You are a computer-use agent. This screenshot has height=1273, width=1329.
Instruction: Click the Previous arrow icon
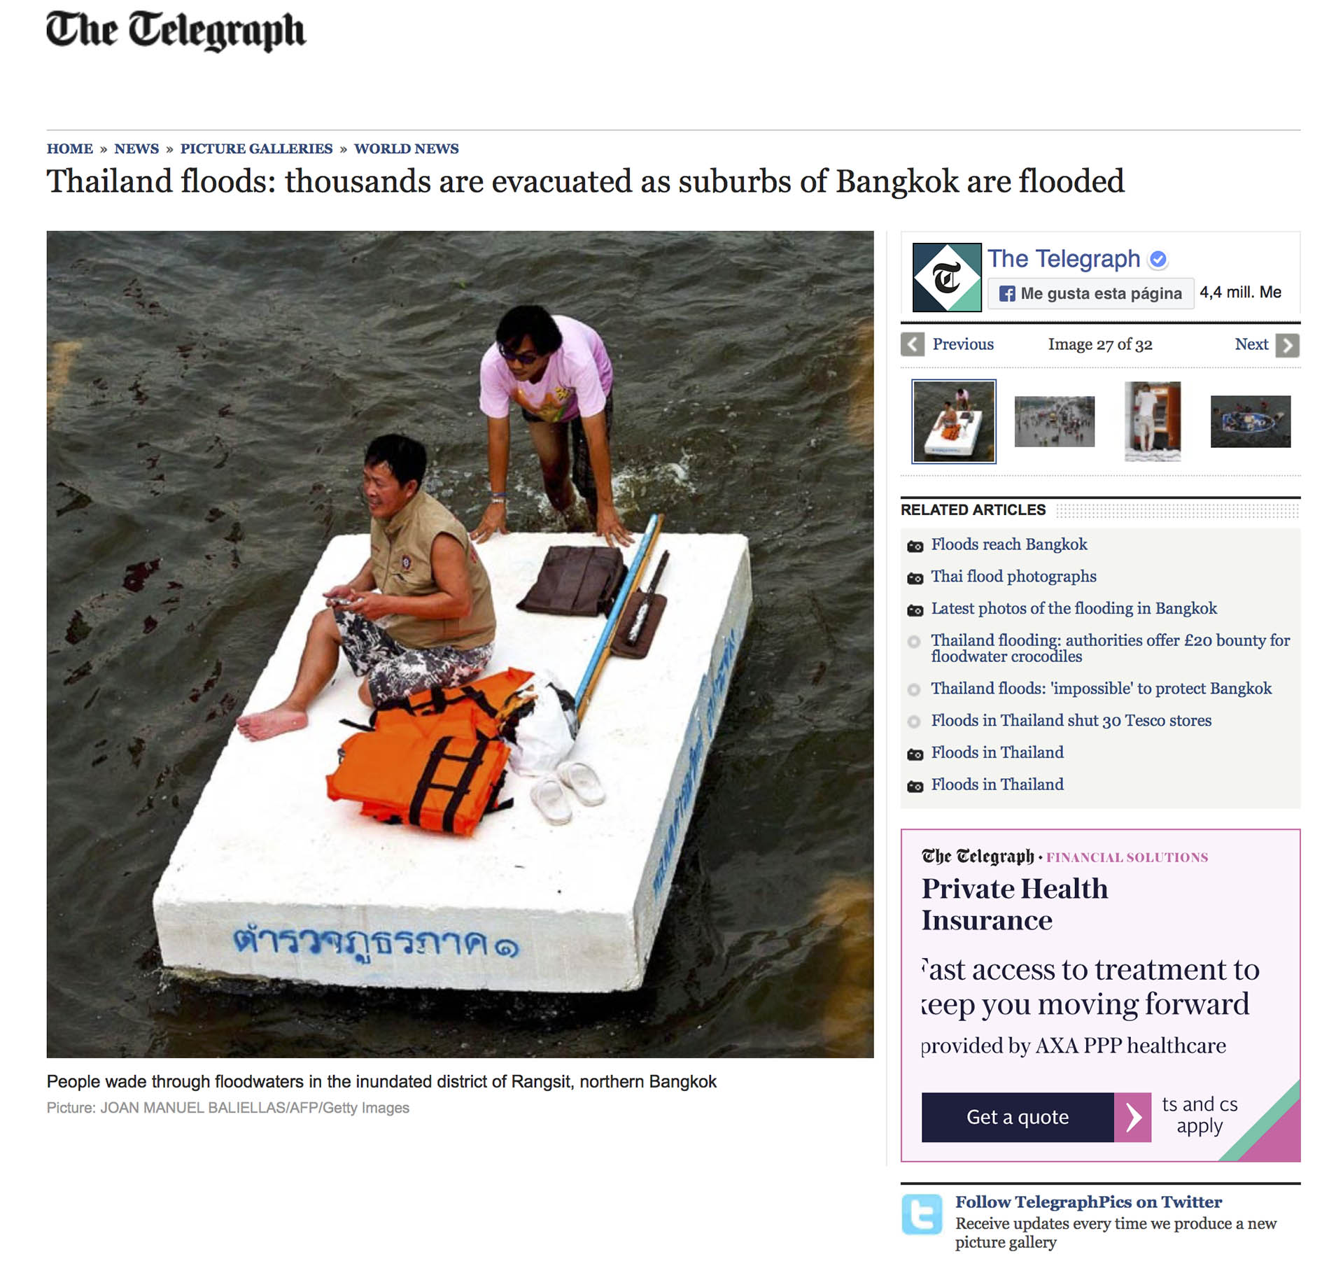tap(912, 345)
